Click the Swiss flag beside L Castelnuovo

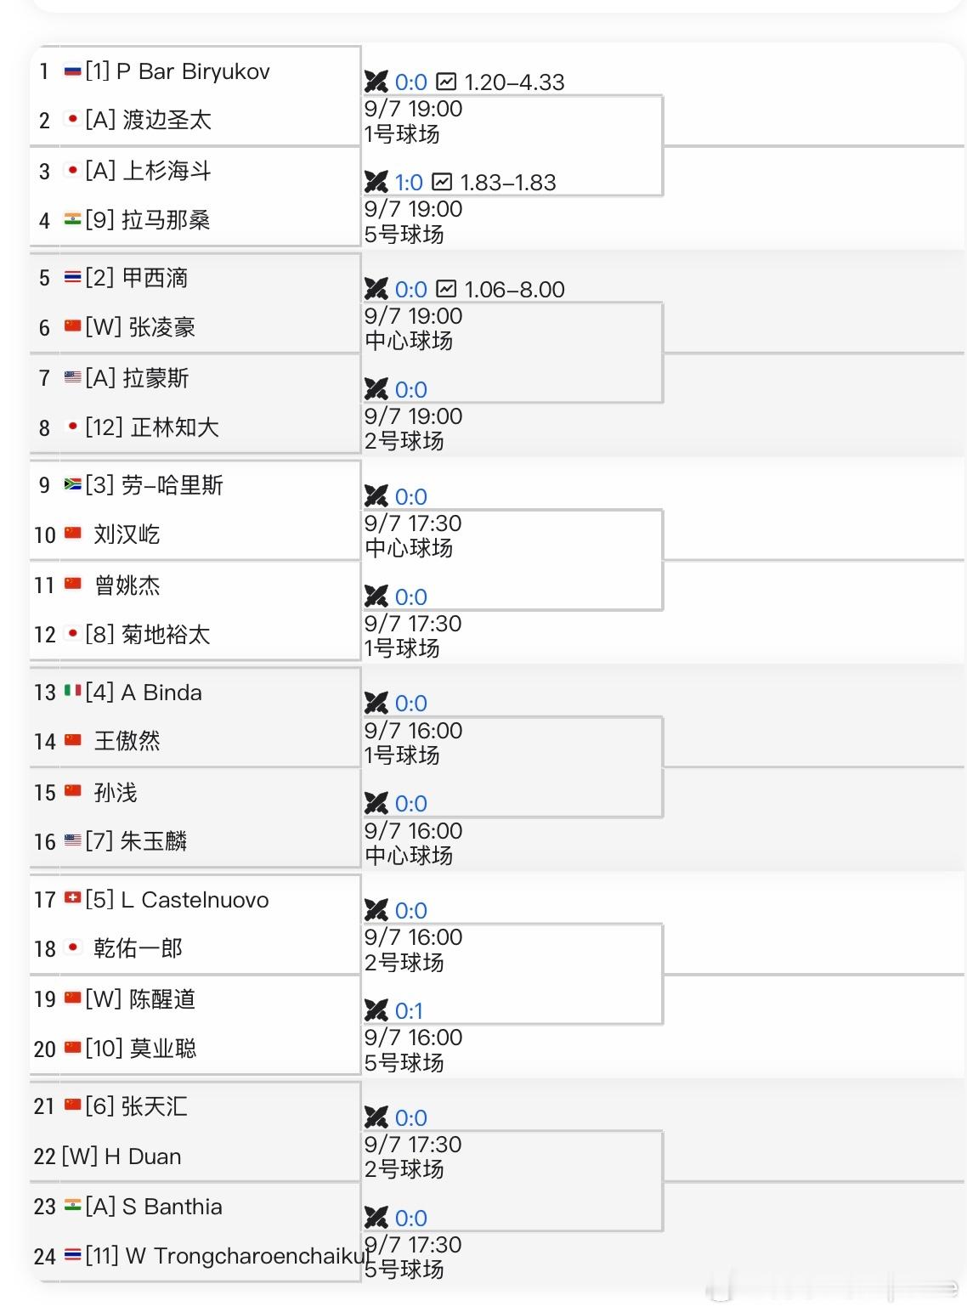click(x=73, y=898)
